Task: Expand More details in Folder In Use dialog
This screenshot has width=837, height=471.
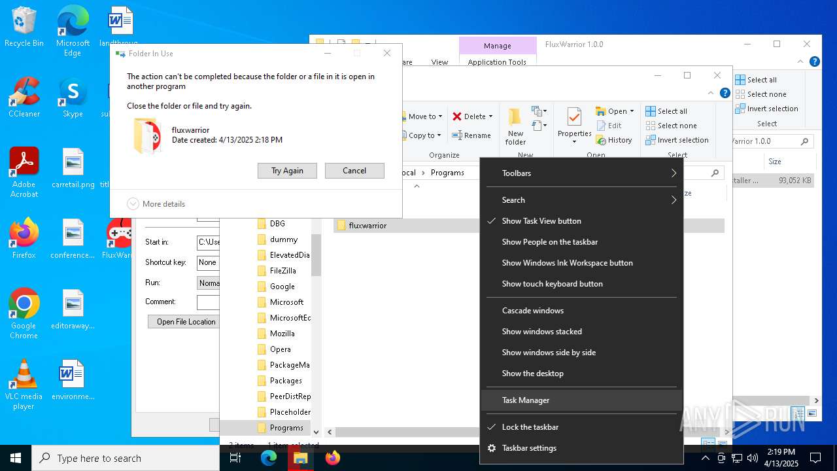Action: [156, 204]
